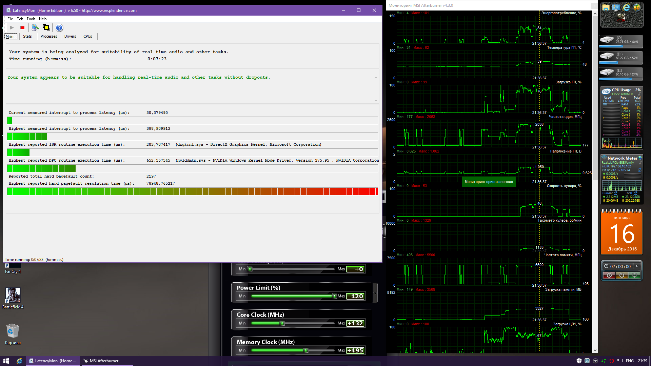Click the Core Clock +132 value box
Screen dimensions: 651x366
[355, 323]
